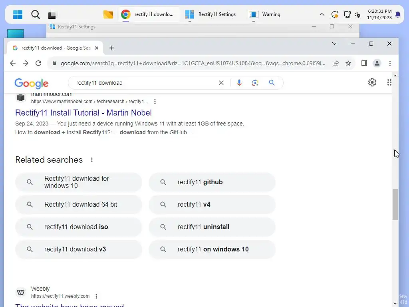Search rectify11 uninstall
Image resolution: width=409 pixels, height=307 pixels.
pos(212,227)
